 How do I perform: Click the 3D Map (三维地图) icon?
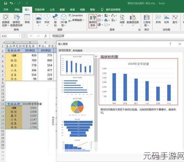[147, 17]
